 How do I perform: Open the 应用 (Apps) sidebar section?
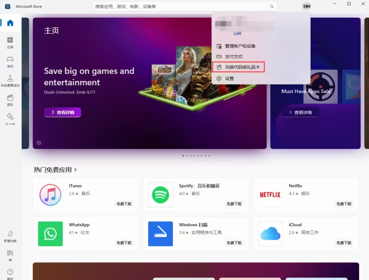[10, 43]
